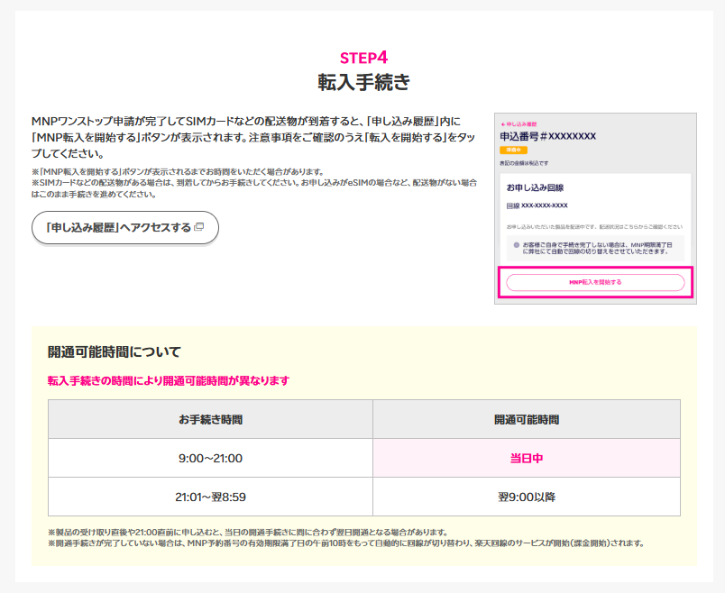
Task: Click the external link icon beside 申し込み履歴へアクセスする
Action: coord(199,228)
